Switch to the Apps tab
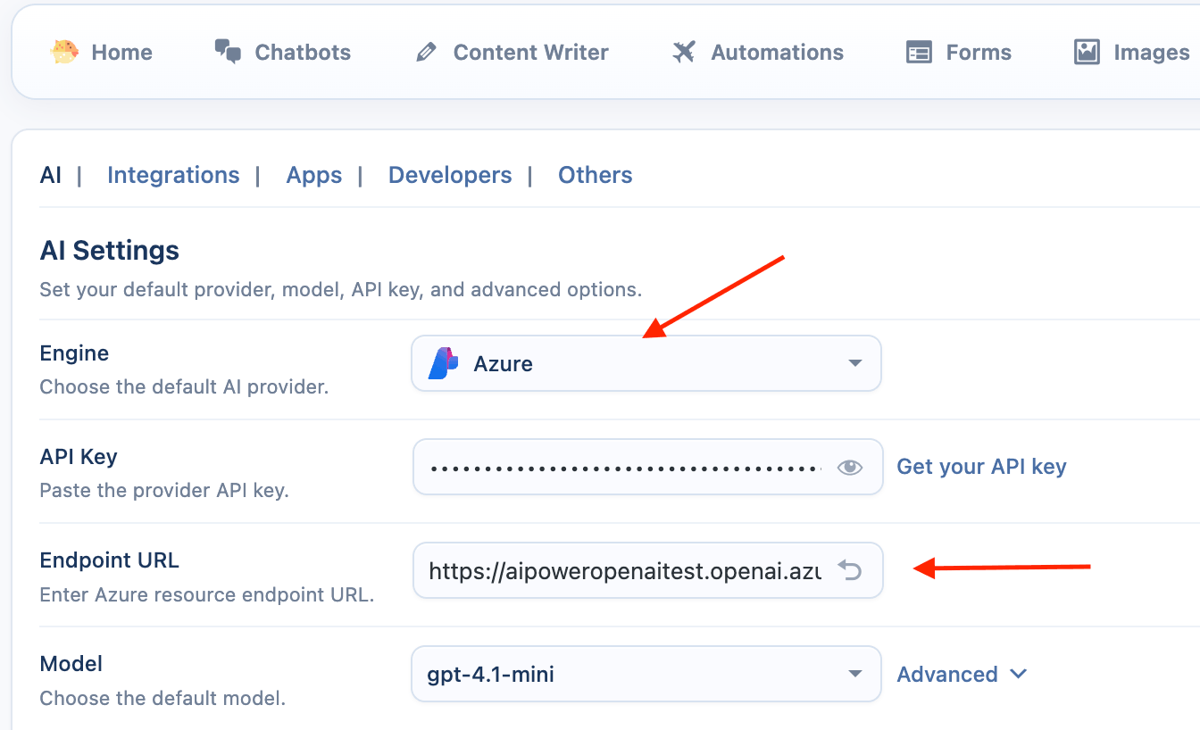Screen dimensions: 1200x730 [x=313, y=175]
